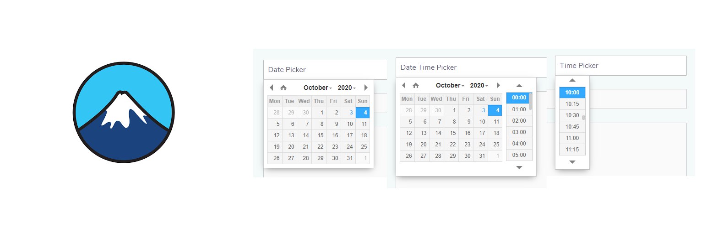Image resolution: width=707 pixels, height=228 pixels.
Task: Go to previous month in Date Time Picker
Action: [x=403, y=85]
